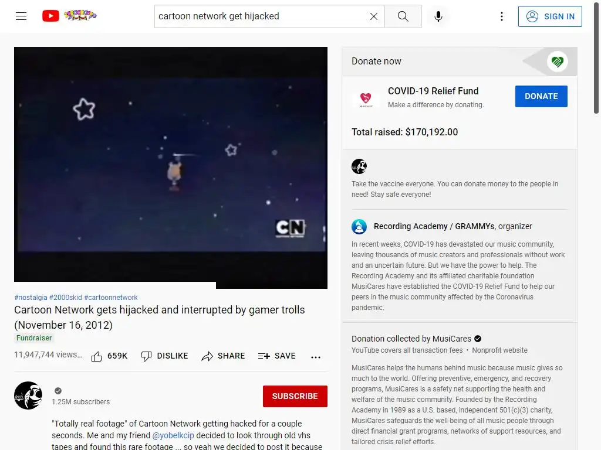The height and width of the screenshot is (450, 601).
Task: Dislike the video
Action: [x=164, y=356]
